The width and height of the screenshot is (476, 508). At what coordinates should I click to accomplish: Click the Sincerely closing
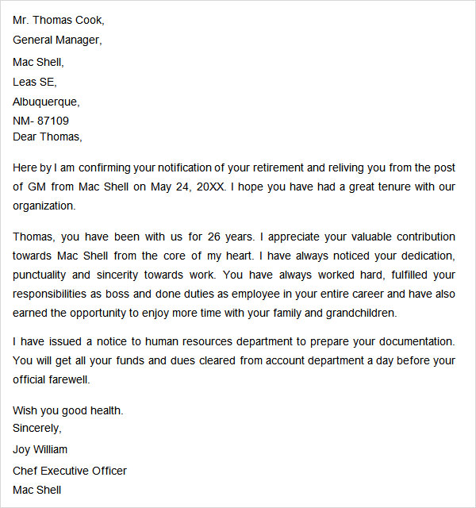pos(37,429)
